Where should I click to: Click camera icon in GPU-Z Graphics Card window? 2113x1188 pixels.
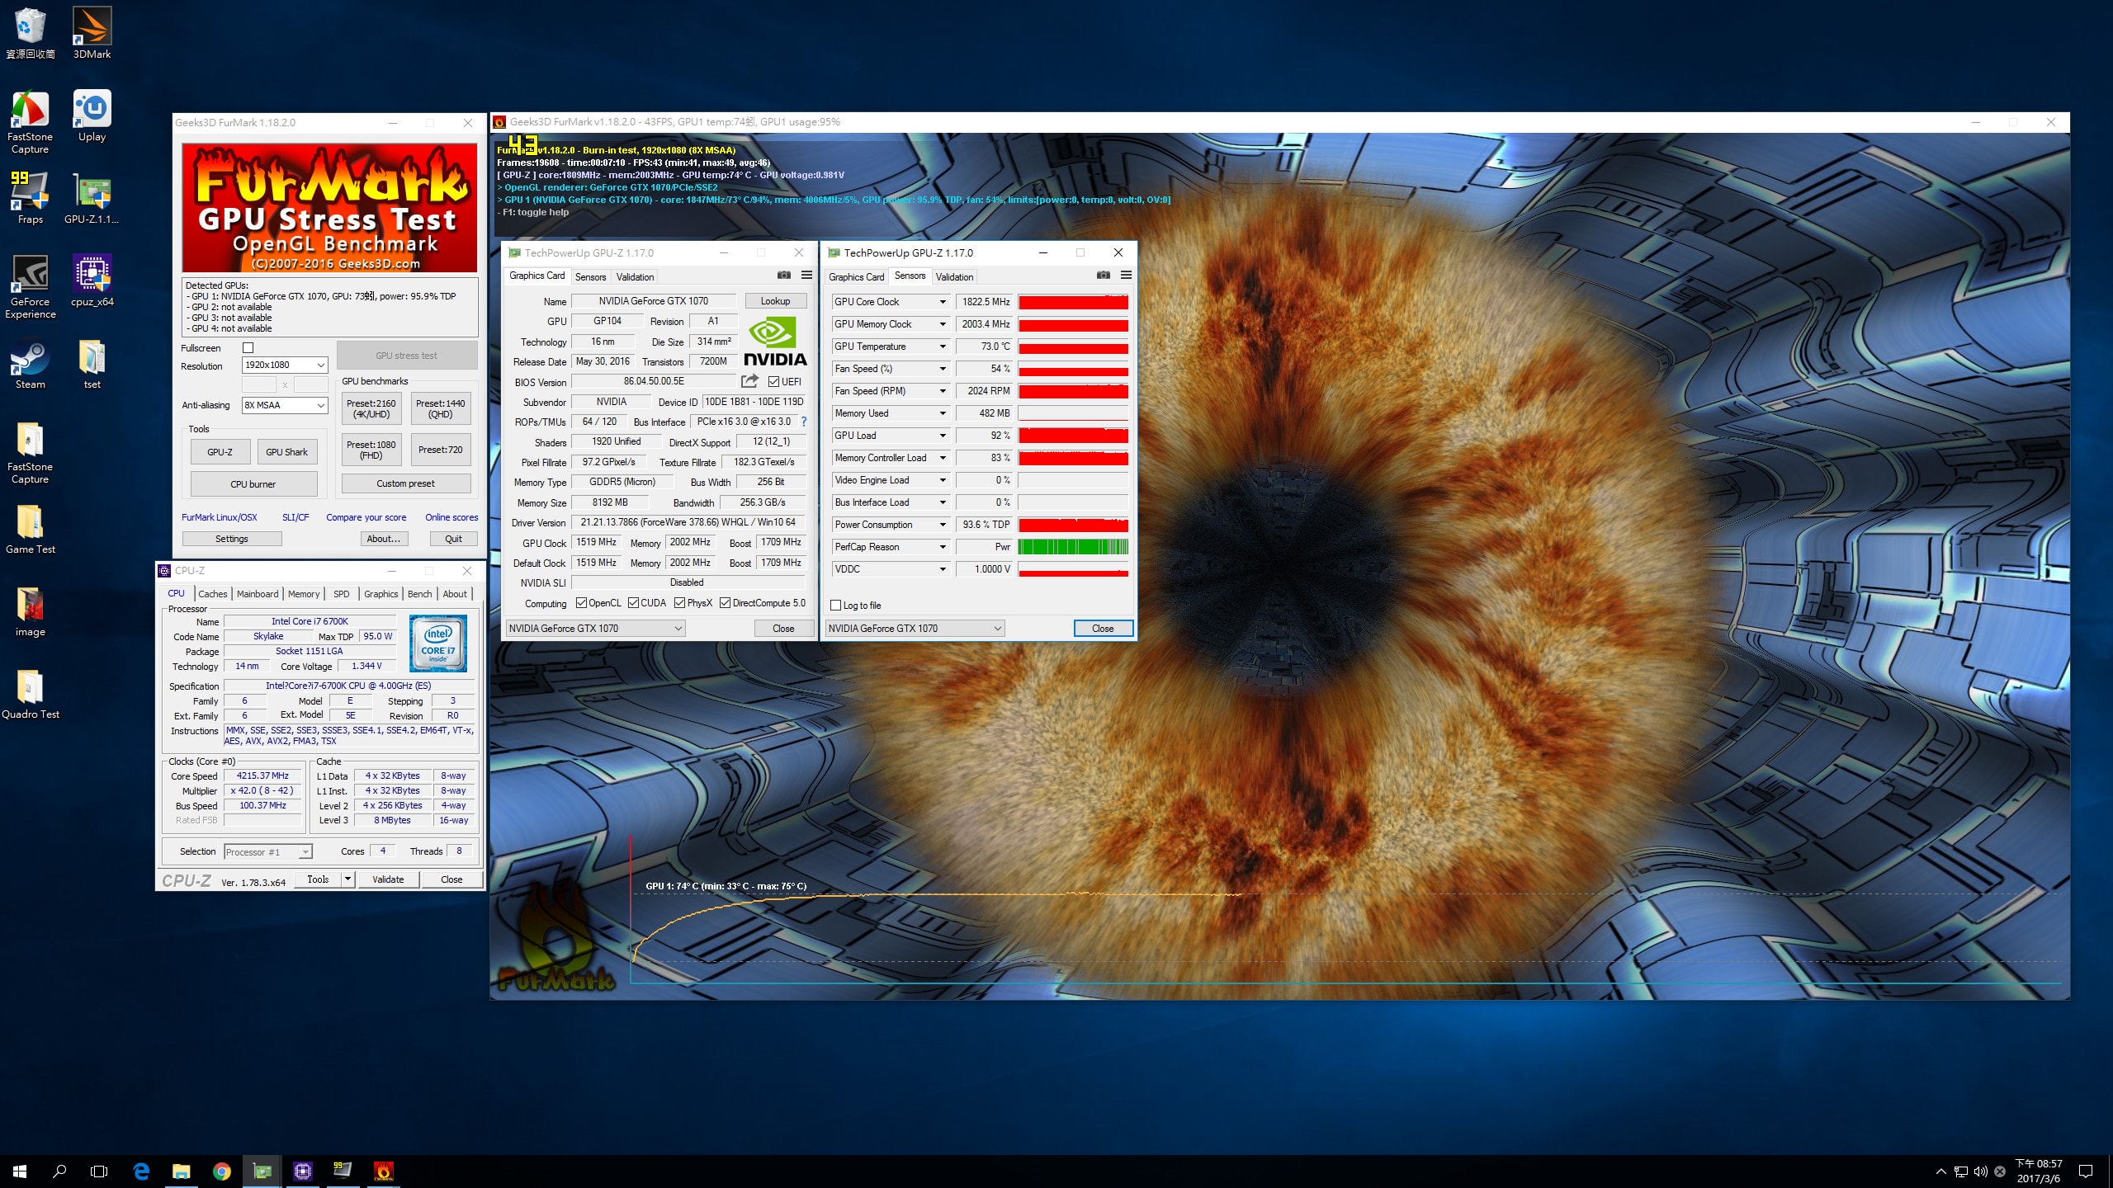(x=783, y=276)
